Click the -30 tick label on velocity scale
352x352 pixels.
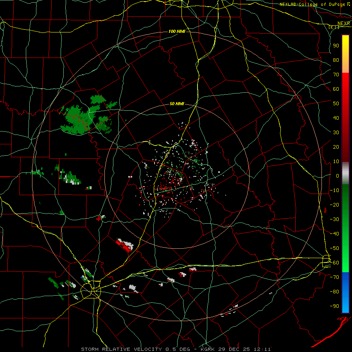tap(334, 219)
